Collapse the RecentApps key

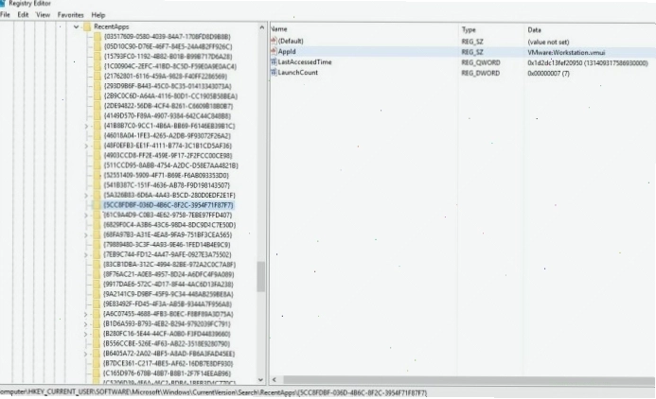click(76, 26)
